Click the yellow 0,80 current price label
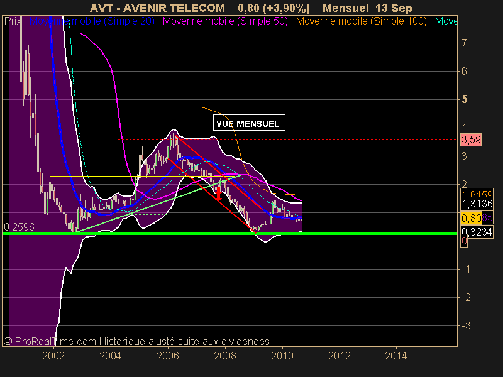The height and width of the screenshot is (377, 503). coord(471,218)
